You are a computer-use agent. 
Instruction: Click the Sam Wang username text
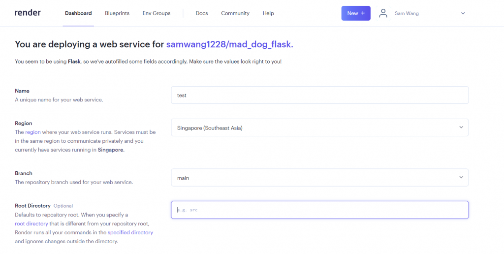click(x=407, y=13)
